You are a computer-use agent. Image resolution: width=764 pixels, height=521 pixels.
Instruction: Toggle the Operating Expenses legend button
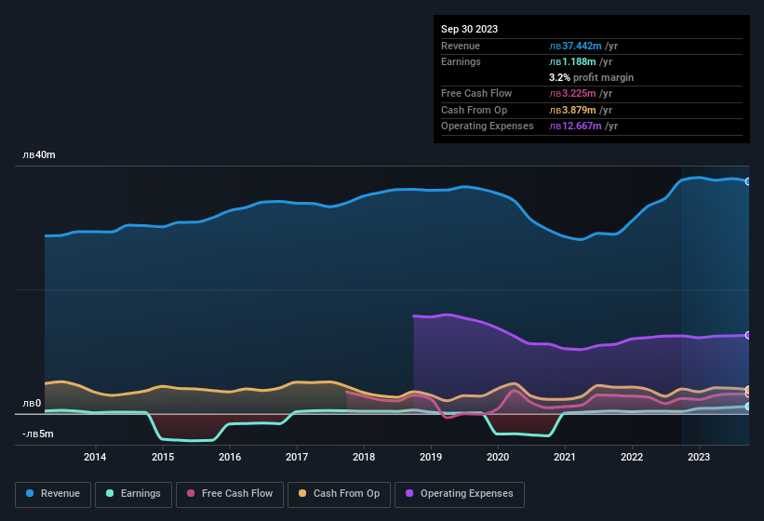[459, 494]
